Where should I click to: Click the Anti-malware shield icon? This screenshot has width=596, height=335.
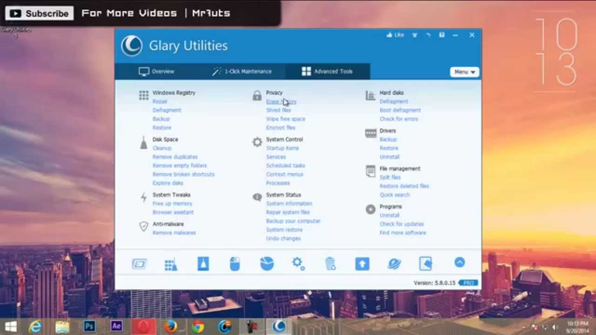[143, 227]
